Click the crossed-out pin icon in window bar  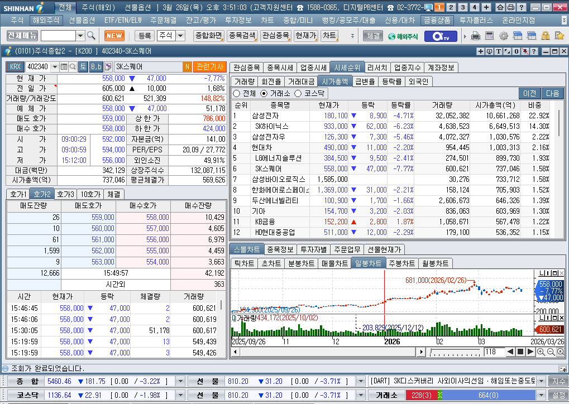(x=525, y=51)
